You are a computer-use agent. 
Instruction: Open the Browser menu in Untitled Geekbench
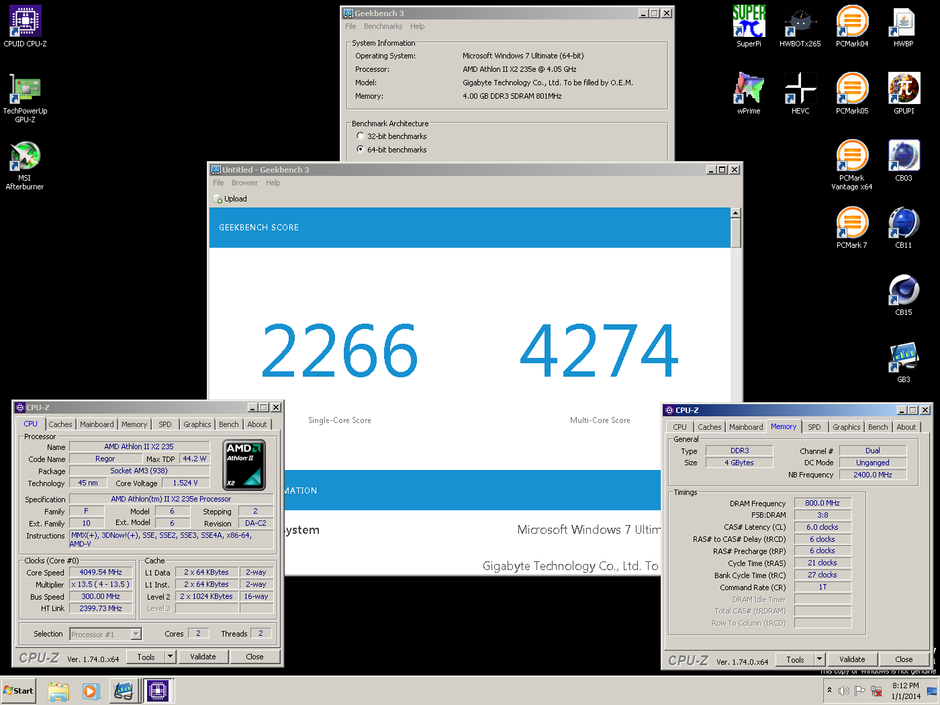[x=244, y=183]
